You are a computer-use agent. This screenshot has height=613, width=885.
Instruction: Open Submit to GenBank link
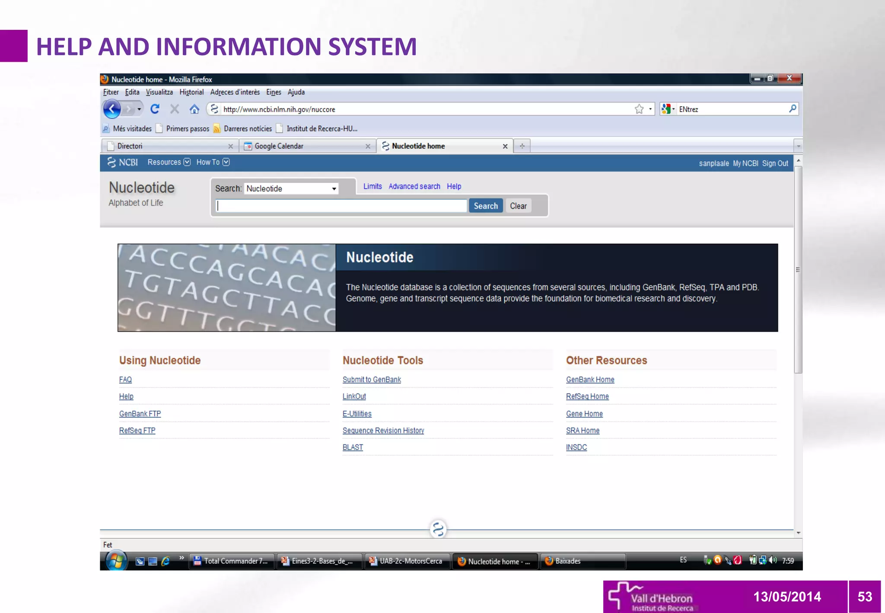372,380
